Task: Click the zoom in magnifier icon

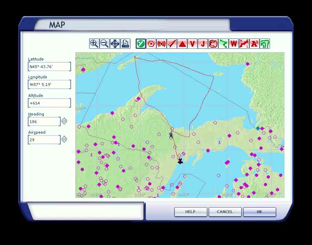Action: pyautogui.click(x=94, y=44)
